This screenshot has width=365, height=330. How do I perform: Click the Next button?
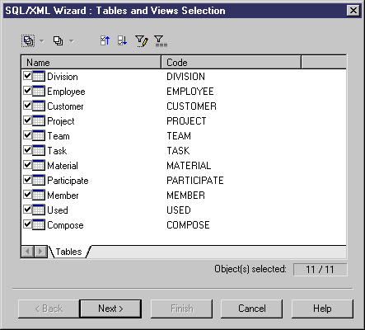110,309
